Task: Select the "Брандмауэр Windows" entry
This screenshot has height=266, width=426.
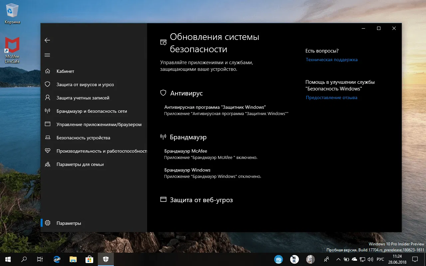Action: point(187,170)
